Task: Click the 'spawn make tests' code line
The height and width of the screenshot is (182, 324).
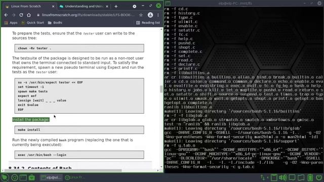Action: [x=32, y=91]
